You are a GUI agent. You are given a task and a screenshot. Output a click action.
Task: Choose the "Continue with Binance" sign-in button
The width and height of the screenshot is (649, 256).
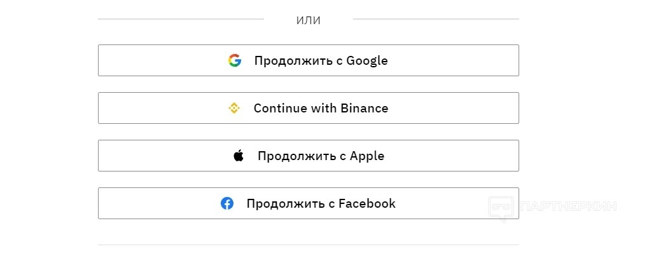308,108
